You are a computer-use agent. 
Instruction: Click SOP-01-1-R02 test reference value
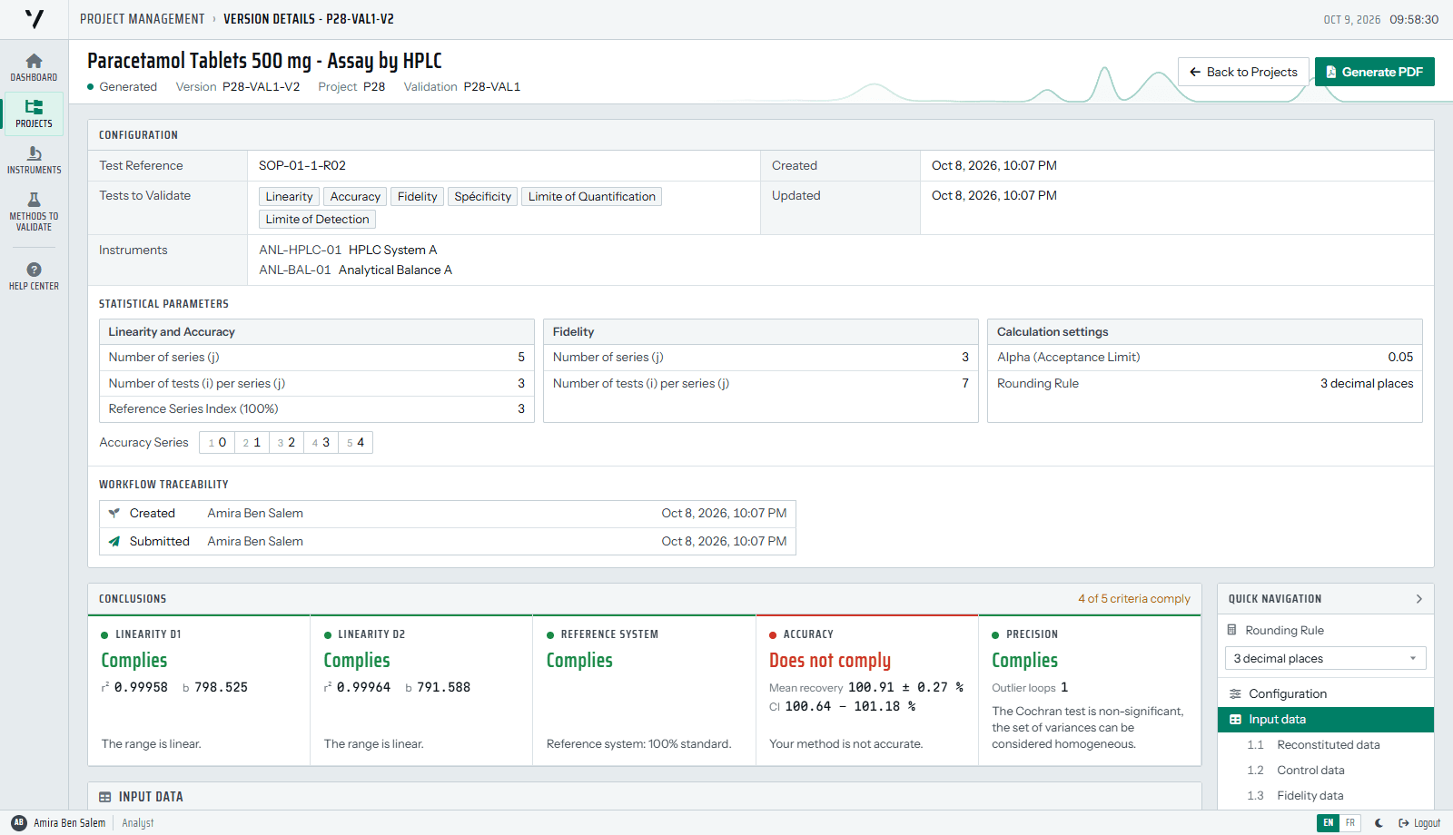(x=302, y=165)
